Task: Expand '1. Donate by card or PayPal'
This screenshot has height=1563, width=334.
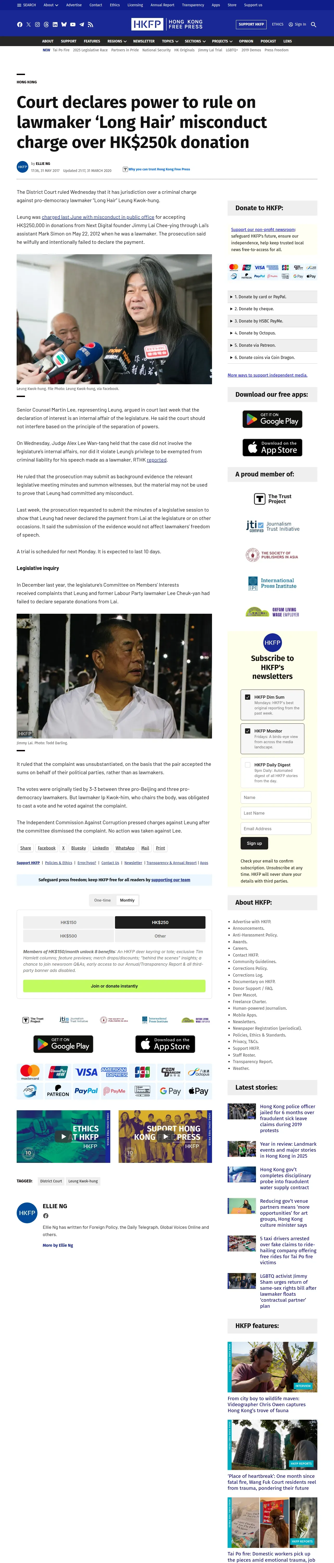Action: click(x=272, y=297)
